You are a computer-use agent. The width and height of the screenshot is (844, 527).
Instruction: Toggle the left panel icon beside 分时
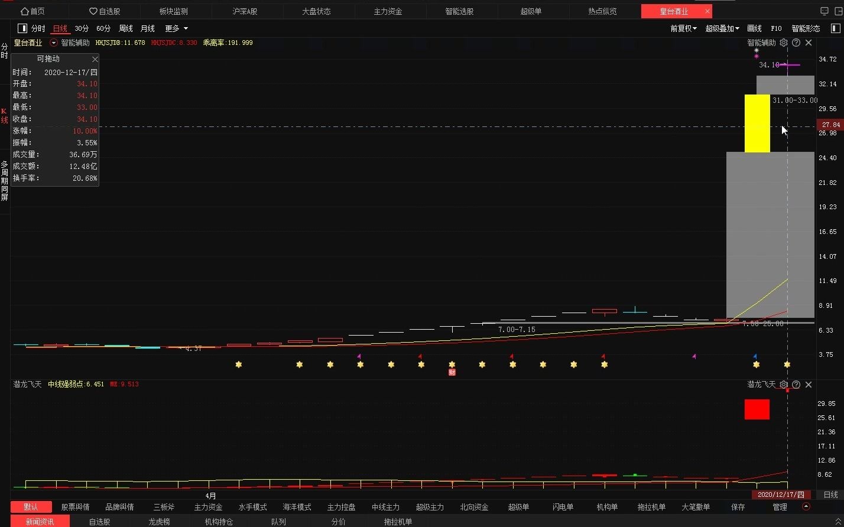tap(22, 28)
